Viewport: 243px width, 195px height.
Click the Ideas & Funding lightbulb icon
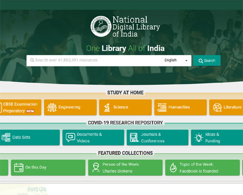[x=199, y=137]
